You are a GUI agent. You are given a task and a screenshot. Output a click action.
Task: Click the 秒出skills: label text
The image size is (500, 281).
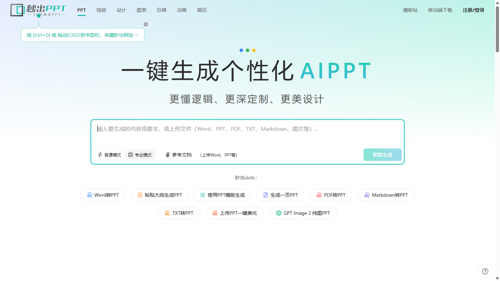pyautogui.click(x=246, y=178)
